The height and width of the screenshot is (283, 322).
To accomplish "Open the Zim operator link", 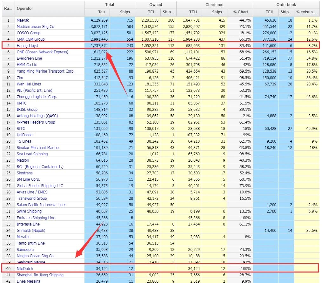I will pos(20,77).
